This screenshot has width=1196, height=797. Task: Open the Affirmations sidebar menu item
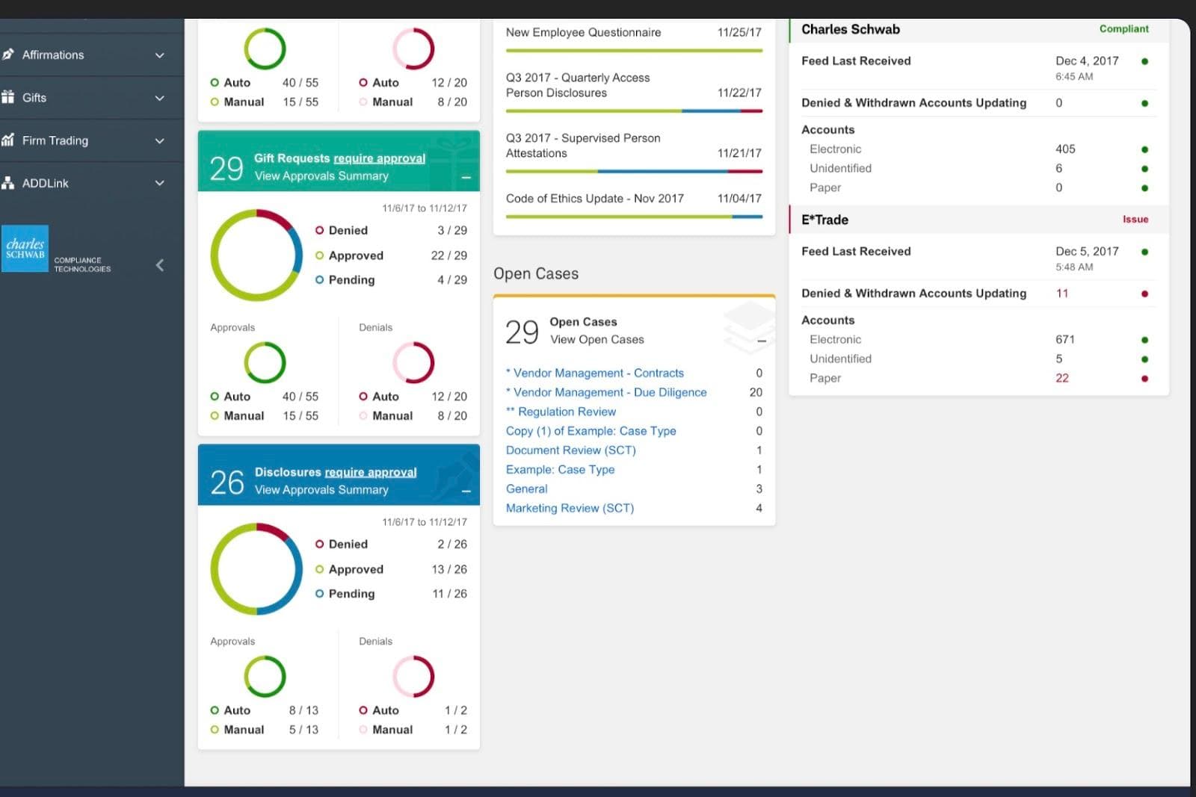[91, 55]
